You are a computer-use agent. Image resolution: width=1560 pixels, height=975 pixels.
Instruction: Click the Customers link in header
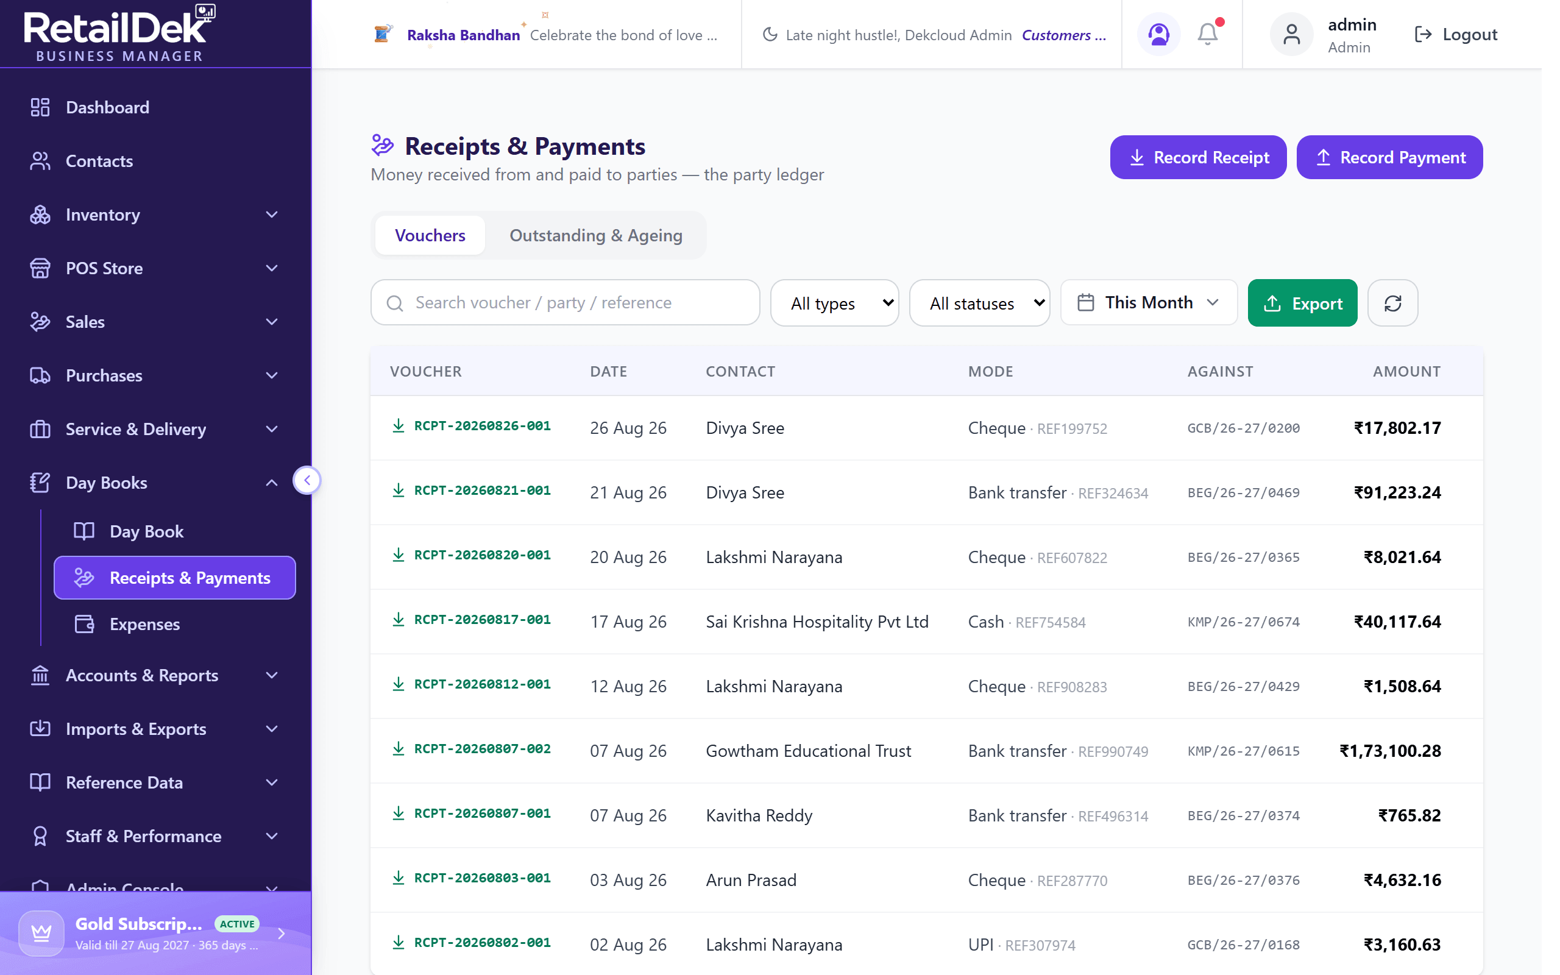(x=1063, y=35)
